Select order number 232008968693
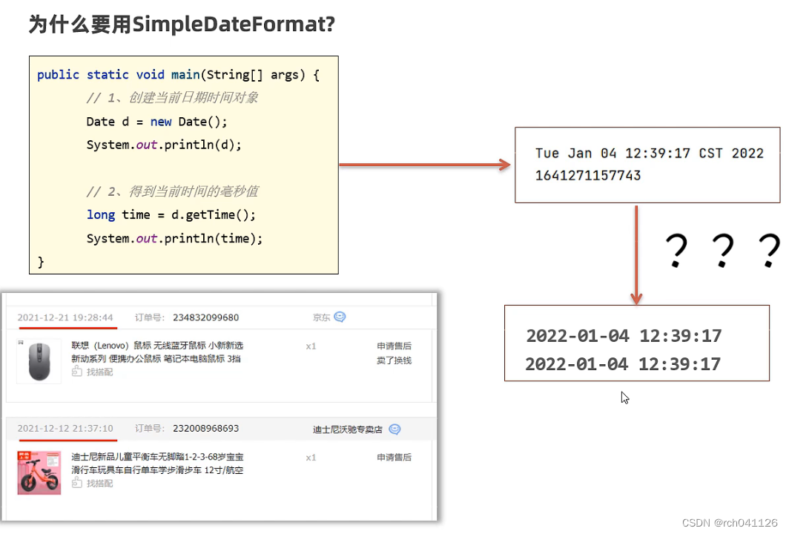 pos(206,428)
